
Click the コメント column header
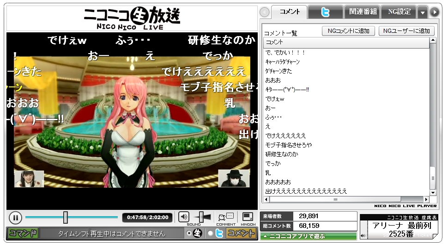click(x=346, y=42)
